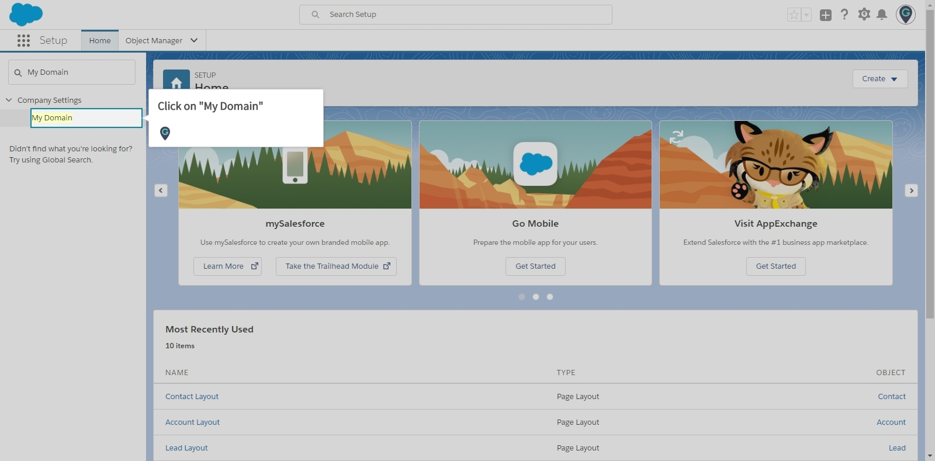This screenshot has width=935, height=461.
Task: Select My Domain in the setup tree
Action: [x=86, y=117]
